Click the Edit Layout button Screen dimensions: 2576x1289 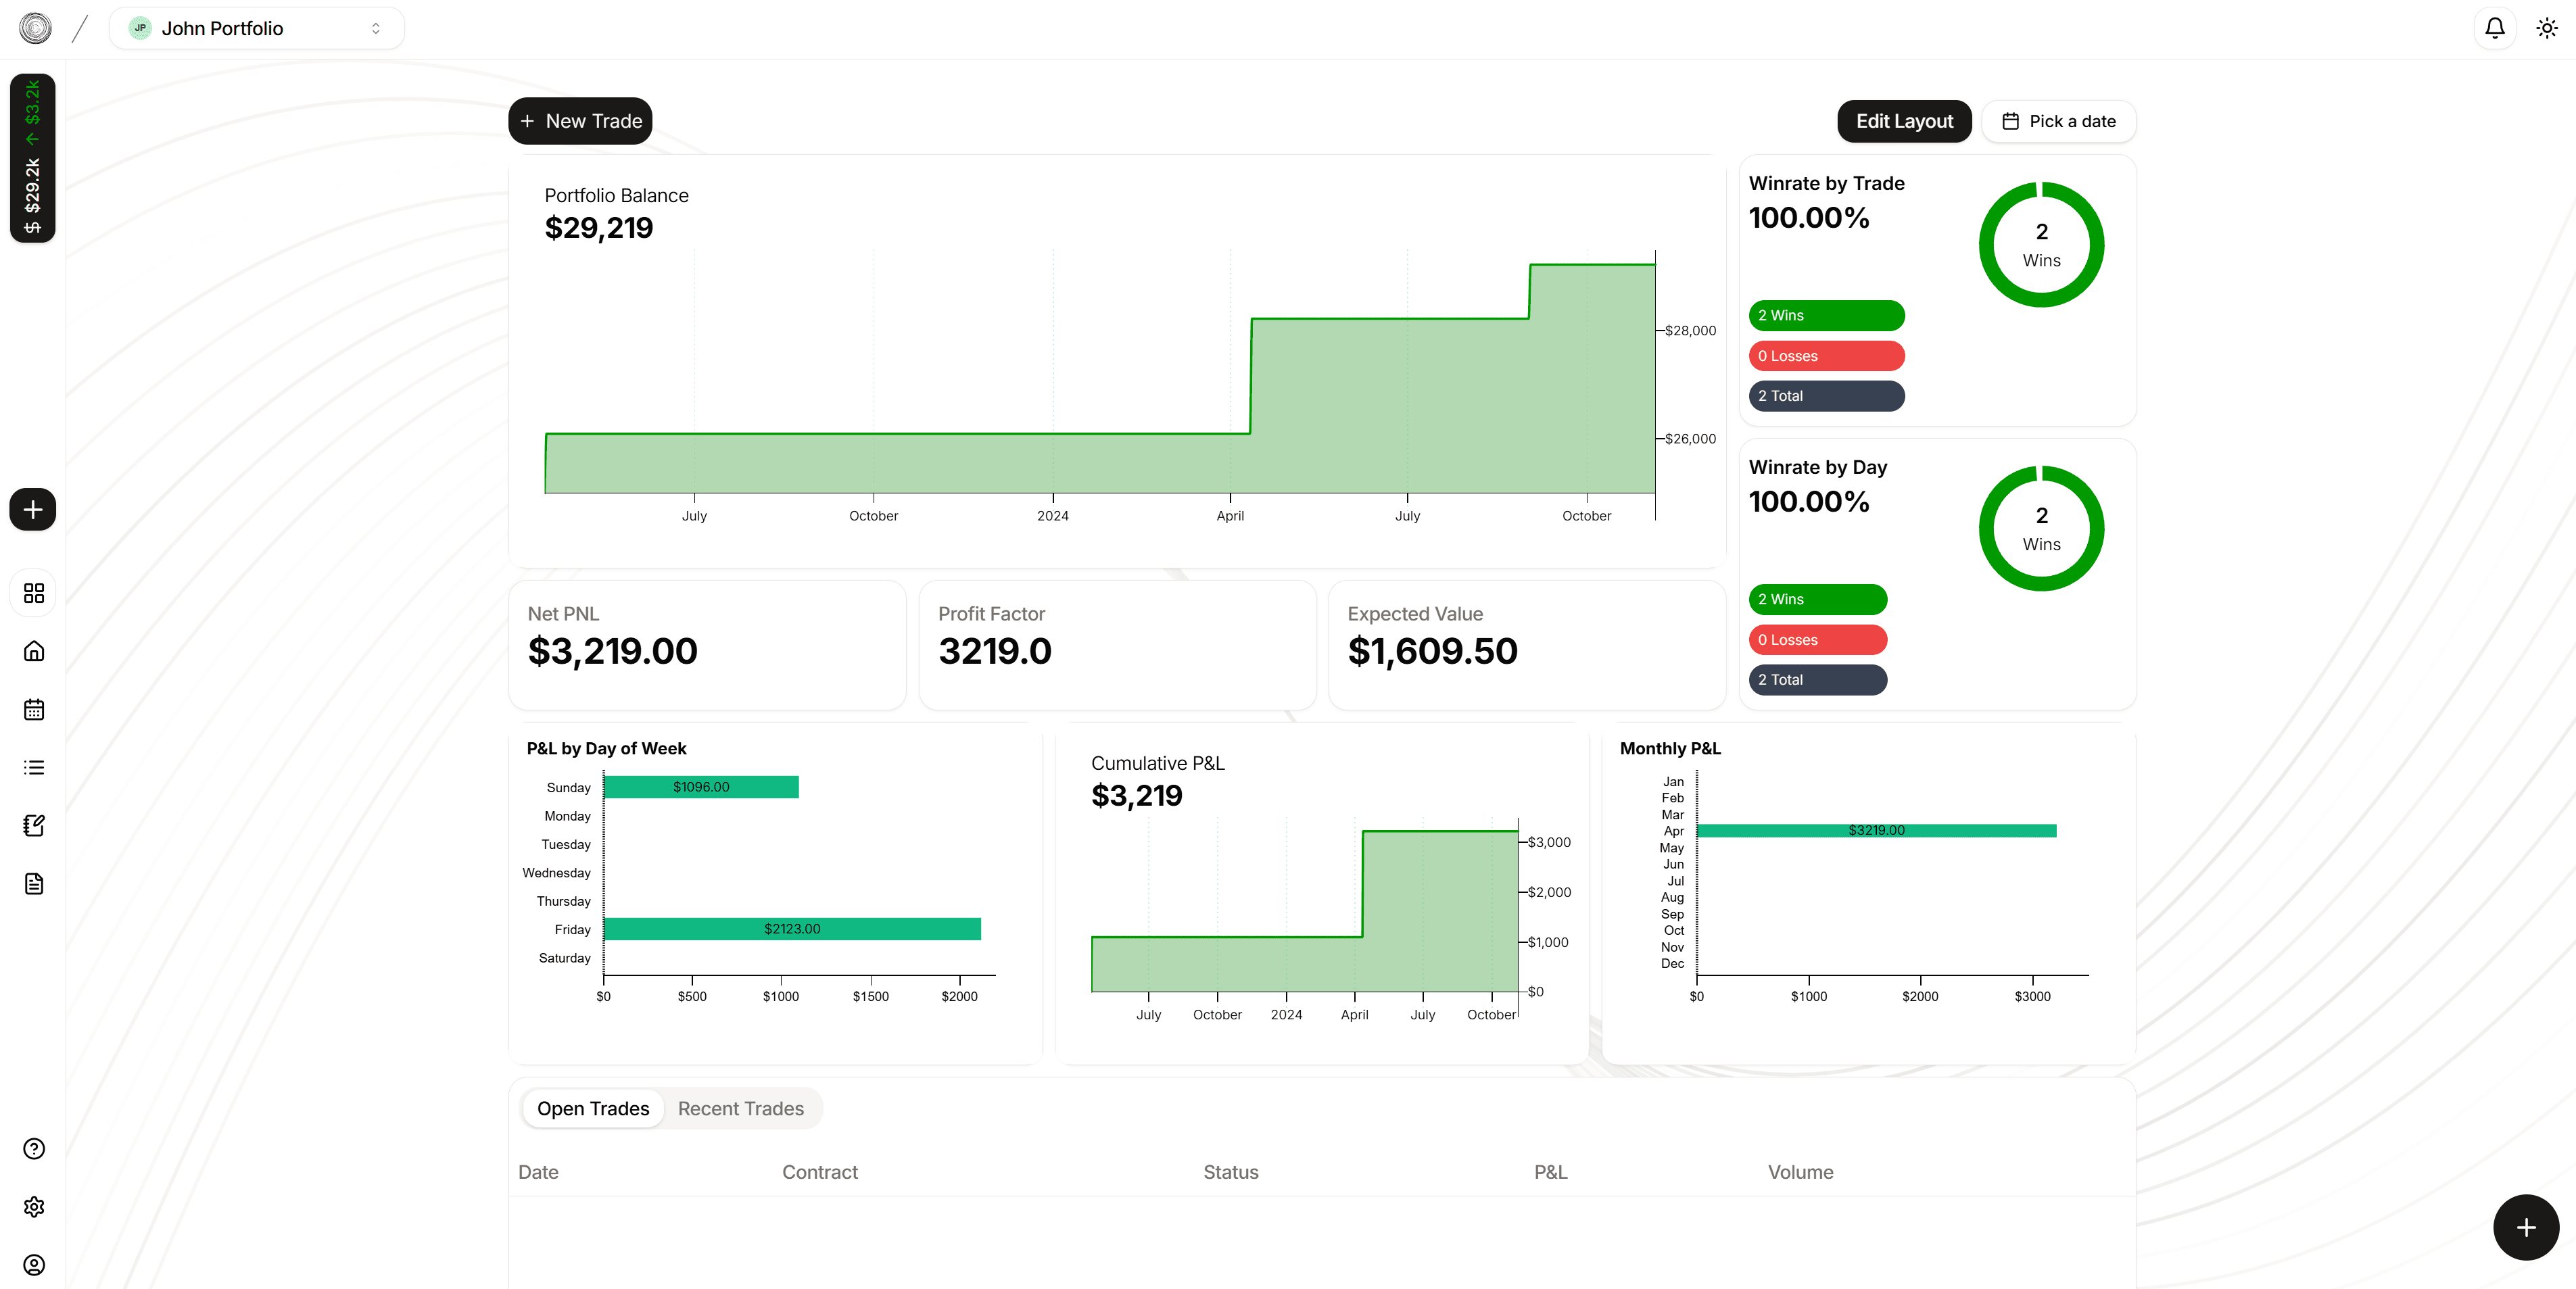1904,120
